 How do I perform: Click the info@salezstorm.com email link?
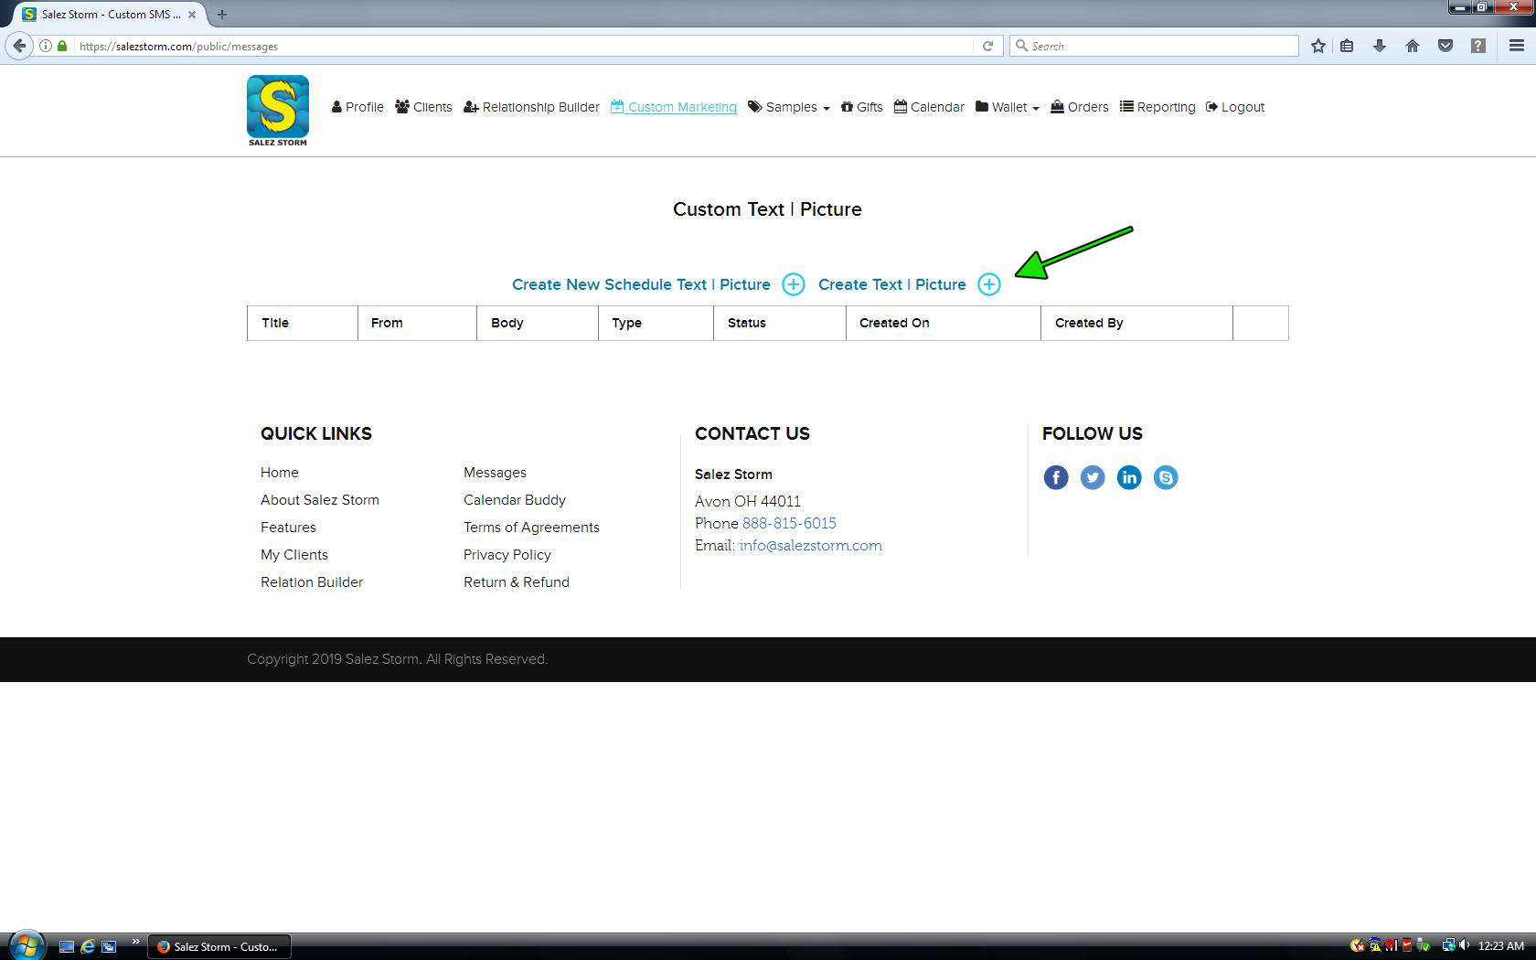tap(810, 546)
